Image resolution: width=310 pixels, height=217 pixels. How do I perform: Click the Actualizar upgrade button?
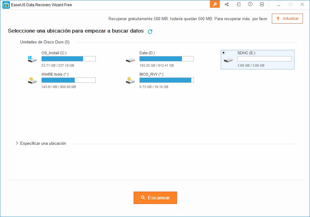pos(287,19)
